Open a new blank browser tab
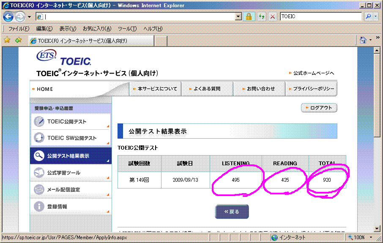Screen dimensions: 383x243 (x=161, y=41)
